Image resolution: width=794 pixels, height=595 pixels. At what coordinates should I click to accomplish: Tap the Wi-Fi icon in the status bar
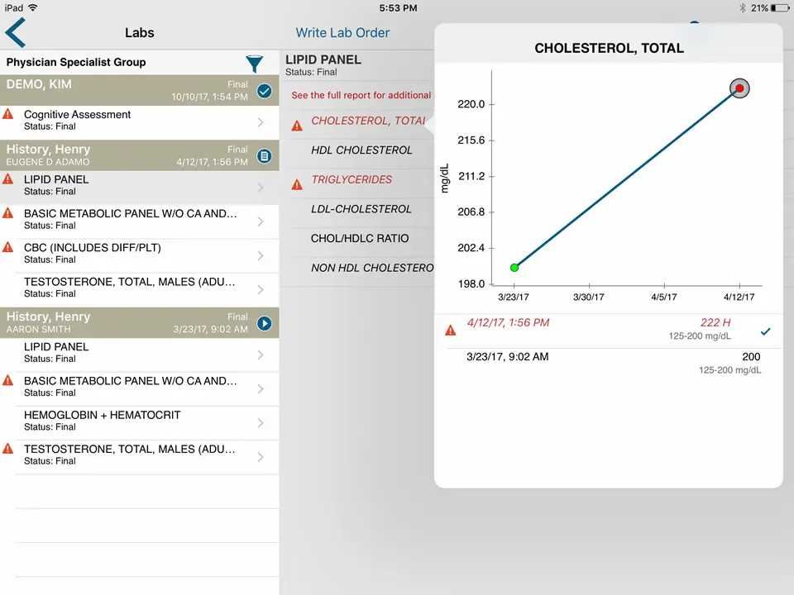pyautogui.click(x=32, y=7)
